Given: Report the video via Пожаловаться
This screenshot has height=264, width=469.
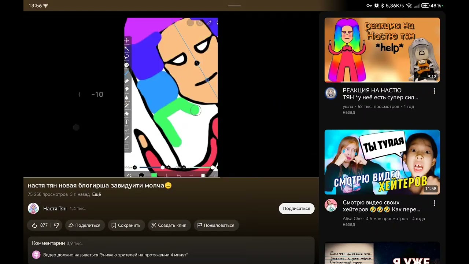Looking at the screenshot, I should [x=216, y=225].
